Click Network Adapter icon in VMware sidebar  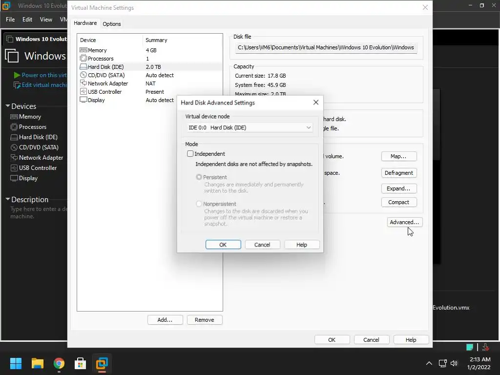[14, 158]
